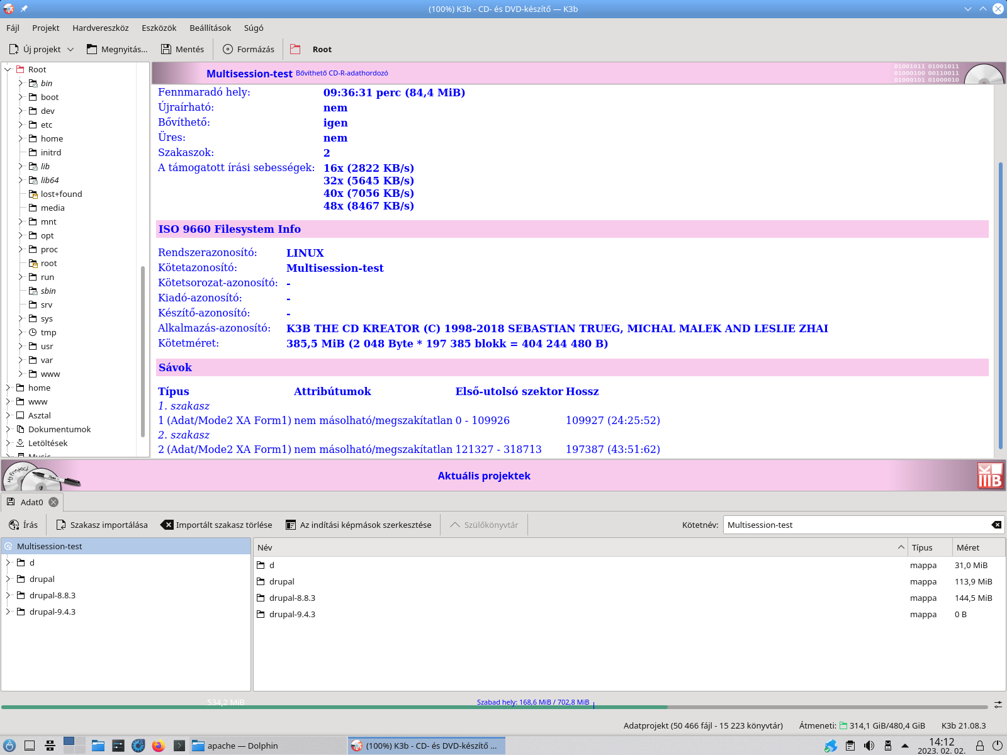This screenshot has height=755, width=1007.
Task: Click the Formázás disc button
Action: pyautogui.click(x=249, y=49)
